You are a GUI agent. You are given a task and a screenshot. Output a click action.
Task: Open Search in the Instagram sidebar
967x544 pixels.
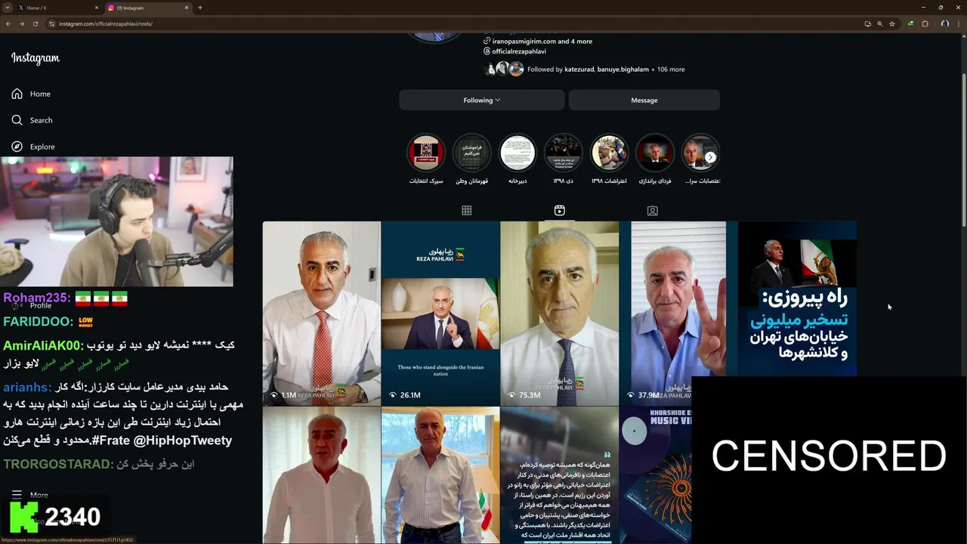(32, 120)
